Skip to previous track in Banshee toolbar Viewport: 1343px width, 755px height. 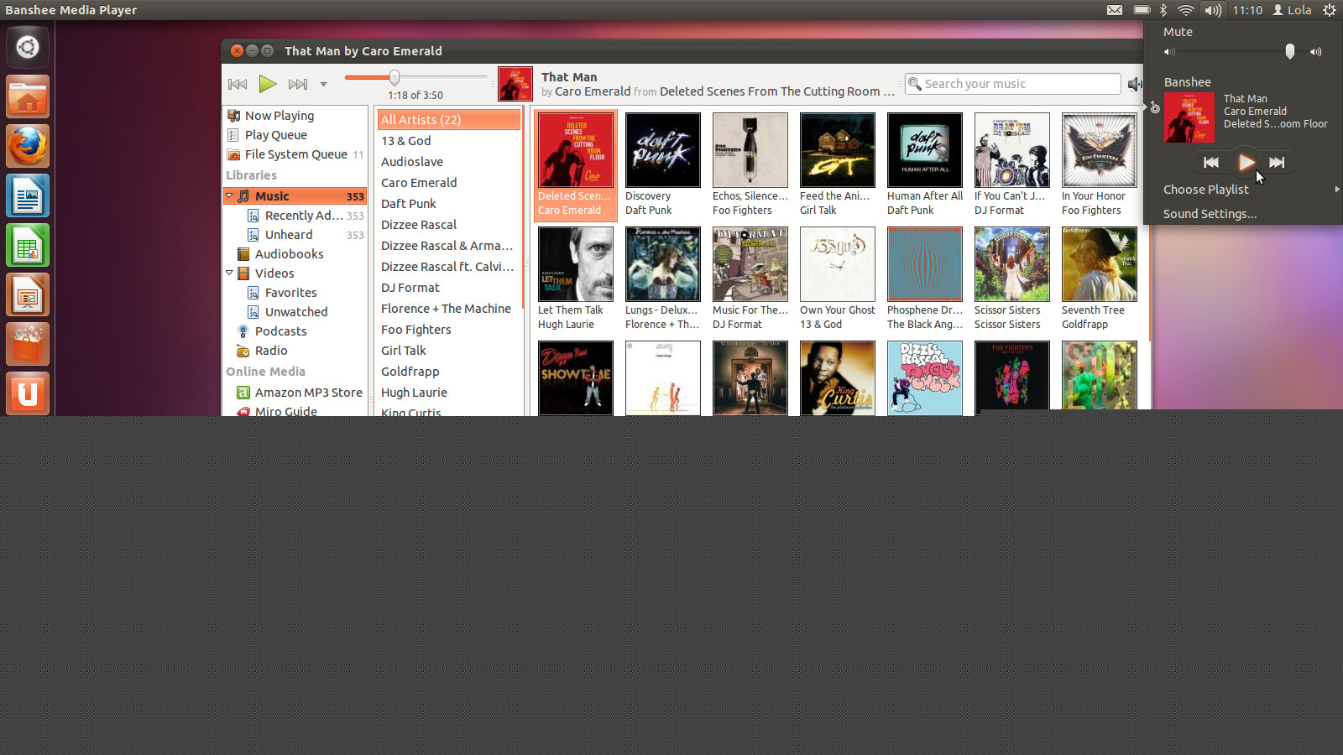(238, 84)
